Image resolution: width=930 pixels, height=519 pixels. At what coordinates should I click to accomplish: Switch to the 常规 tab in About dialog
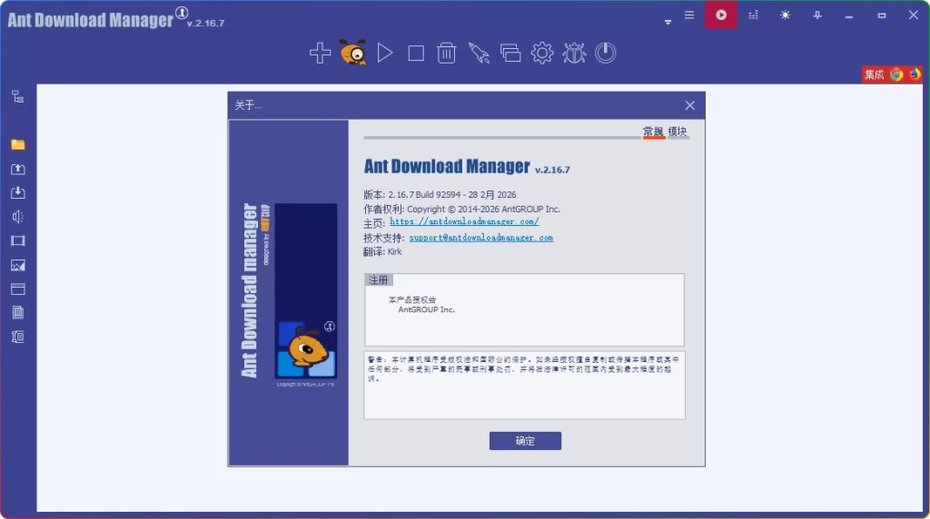654,132
